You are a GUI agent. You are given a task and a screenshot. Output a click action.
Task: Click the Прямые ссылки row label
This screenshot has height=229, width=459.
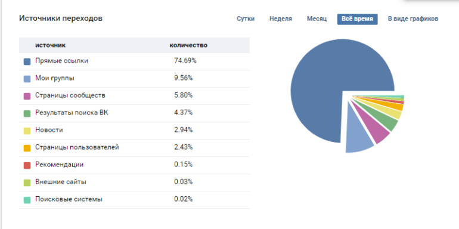pyautogui.click(x=61, y=61)
